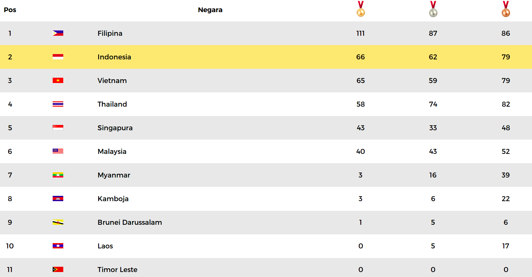Click the Cambodia flag icon
Image resolution: width=532 pixels, height=277 pixels.
[x=58, y=199]
